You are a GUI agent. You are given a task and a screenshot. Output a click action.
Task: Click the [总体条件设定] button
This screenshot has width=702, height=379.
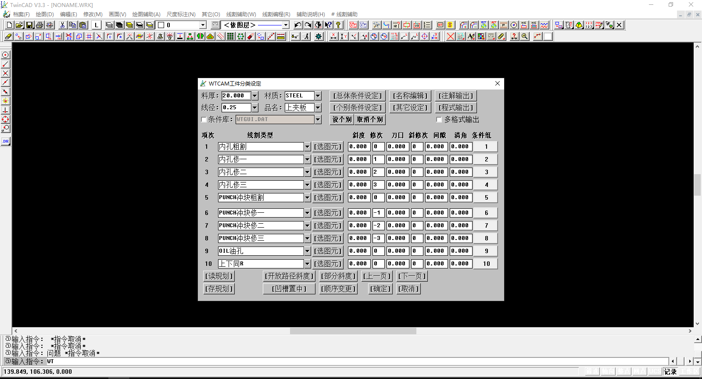point(358,96)
